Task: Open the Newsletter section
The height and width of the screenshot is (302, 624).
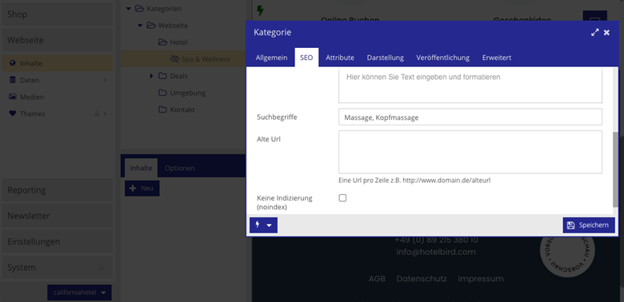Action: 58,216
